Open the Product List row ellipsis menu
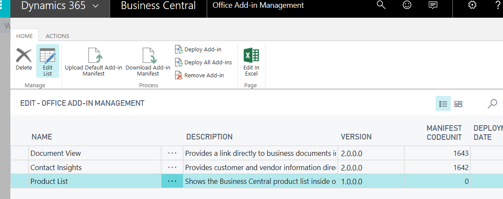The width and height of the screenshot is (503, 199). [x=172, y=181]
